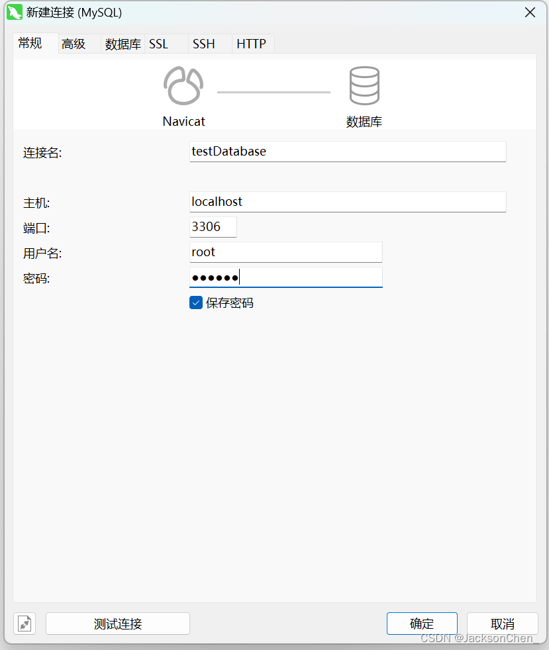Click the 密码: label
The image size is (549, 650).
36,278
